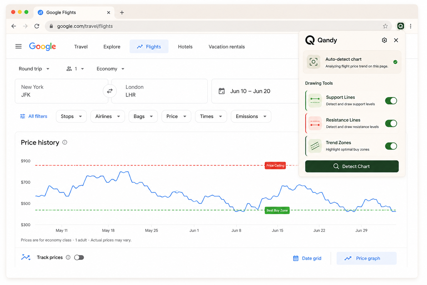
Task: Click the Auto-detect chart card title
Action: point(343,59)
